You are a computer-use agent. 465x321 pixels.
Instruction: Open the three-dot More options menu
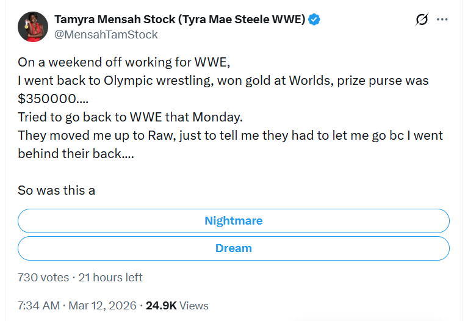[x=442, y=20]
